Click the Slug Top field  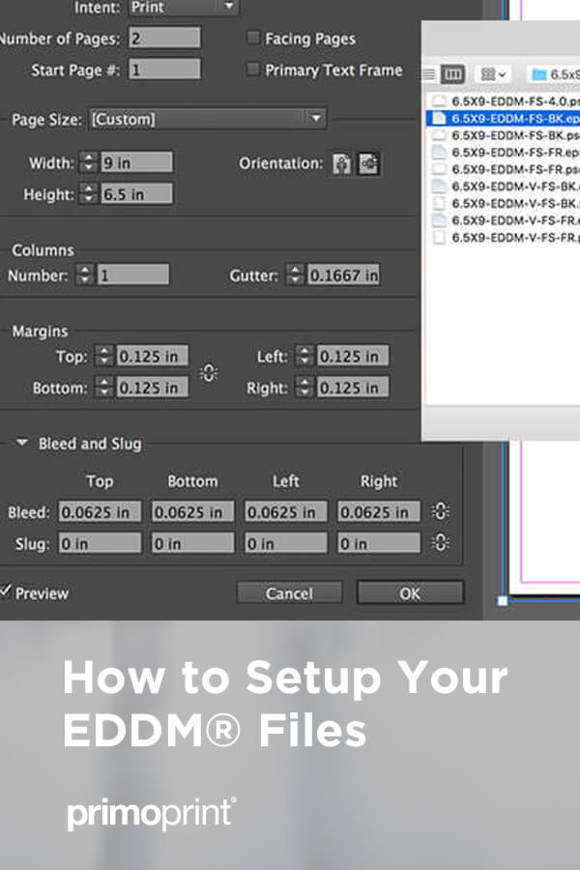100,542
